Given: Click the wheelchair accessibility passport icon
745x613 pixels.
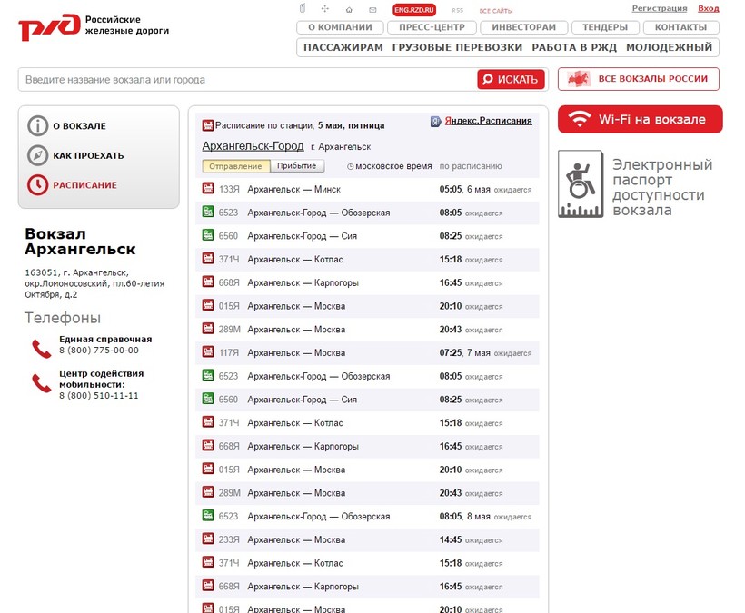Looking at the screenshot, I should pyautogui.click(x=581, y=188).
